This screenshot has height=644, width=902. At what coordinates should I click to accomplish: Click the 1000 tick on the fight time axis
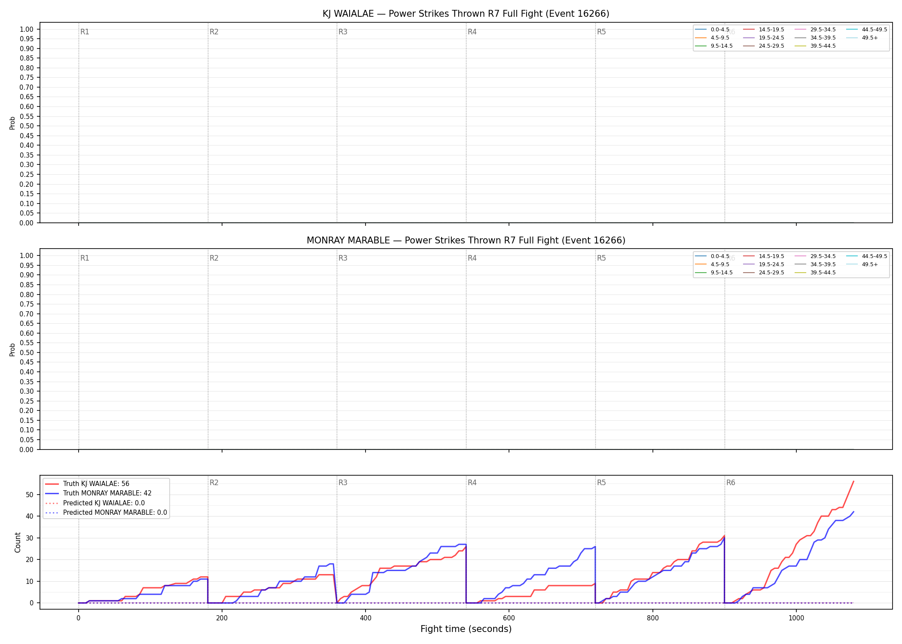(796, 618)
